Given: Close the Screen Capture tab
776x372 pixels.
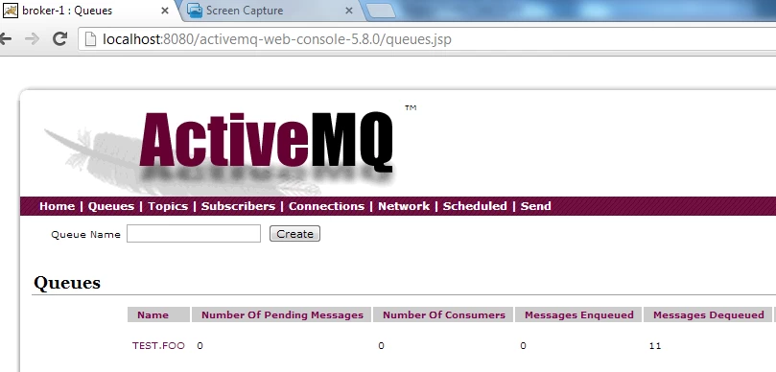Looking at the screenshot, I should (349, 11).
